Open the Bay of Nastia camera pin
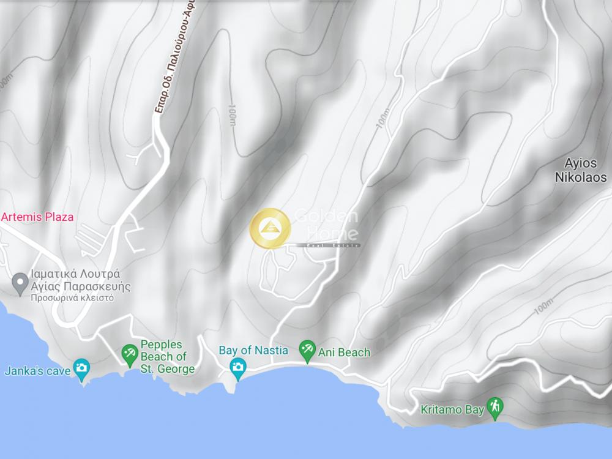612x459 pixels. [237, 368]
